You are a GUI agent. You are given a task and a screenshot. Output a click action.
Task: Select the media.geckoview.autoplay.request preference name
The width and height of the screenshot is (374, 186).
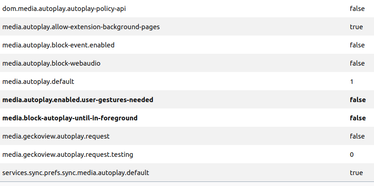tap(56, 136)
